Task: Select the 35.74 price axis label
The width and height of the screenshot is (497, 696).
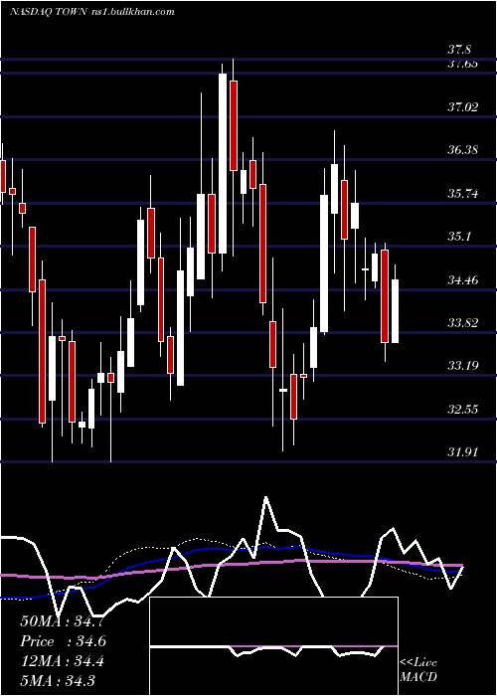Action: 463,194
